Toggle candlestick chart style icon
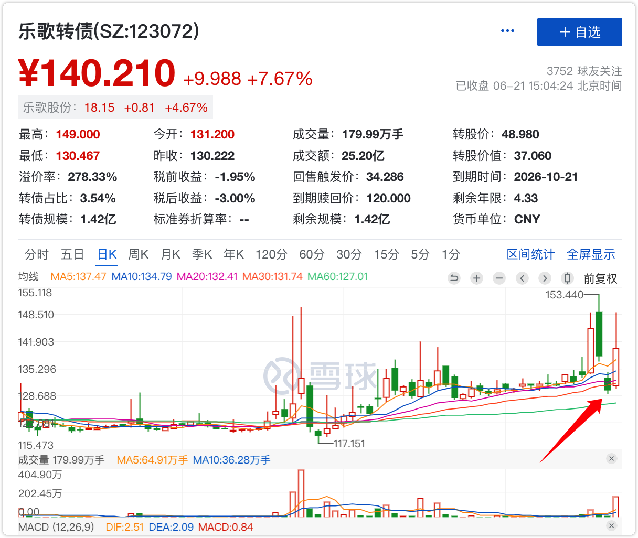This screenshot has height=538, width=638. 567,278
